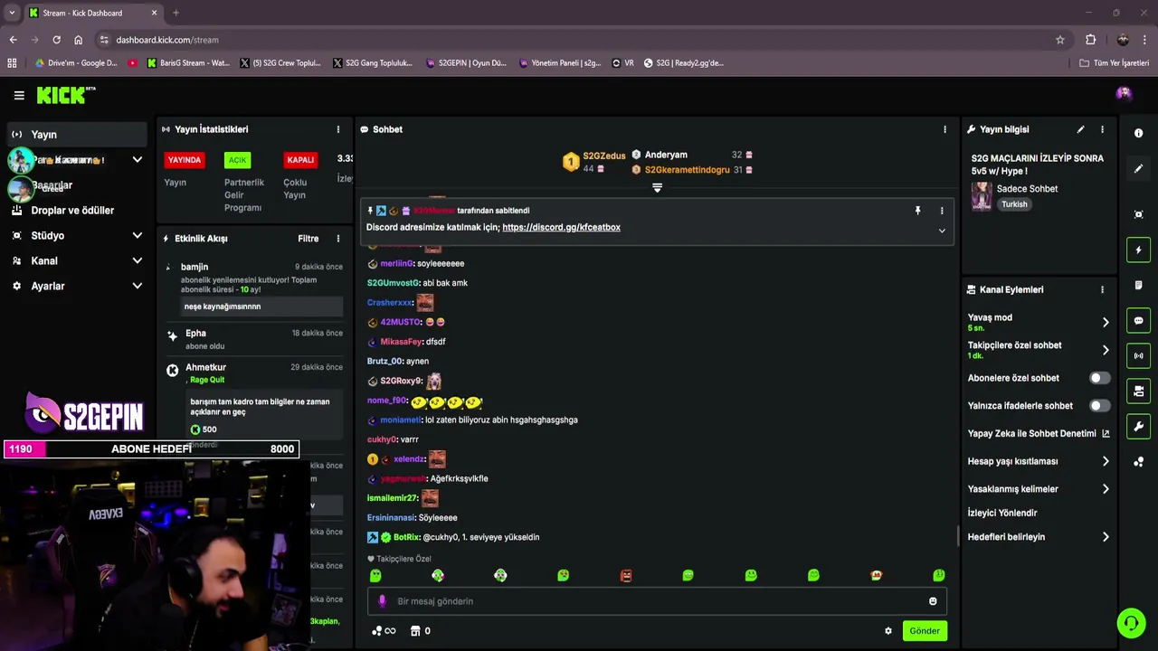This screenshot has width=1158, height=651.
Task: Click the points infinity icon below chat
Action: [x=384, y=631]
